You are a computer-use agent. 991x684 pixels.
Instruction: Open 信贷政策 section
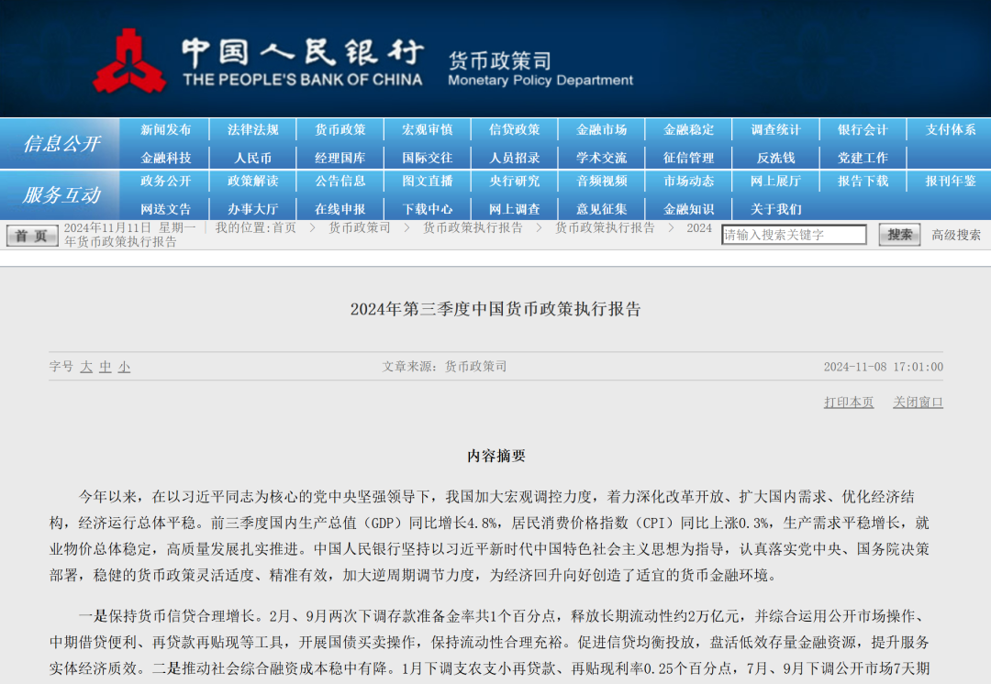coord(515,129)
